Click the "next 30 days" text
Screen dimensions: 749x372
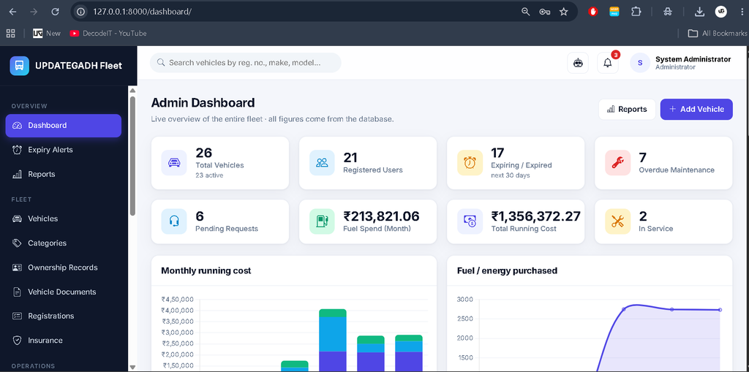510,175
